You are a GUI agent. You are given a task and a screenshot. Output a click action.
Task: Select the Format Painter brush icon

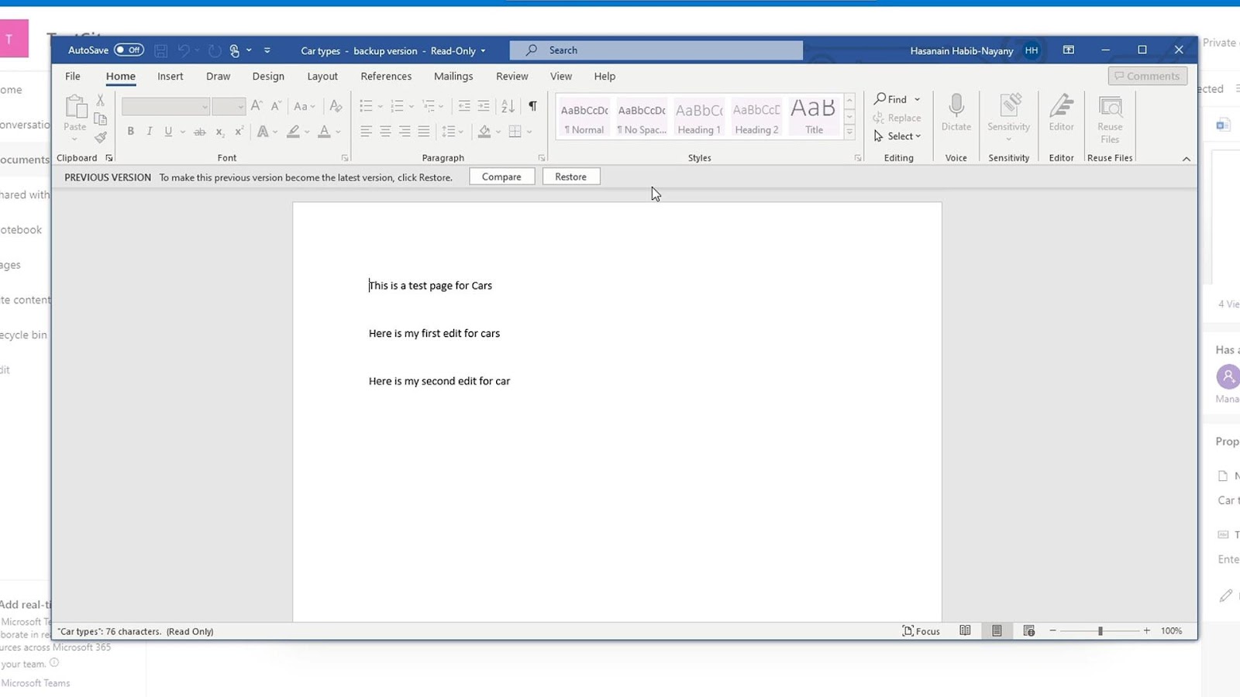point(101,137)
